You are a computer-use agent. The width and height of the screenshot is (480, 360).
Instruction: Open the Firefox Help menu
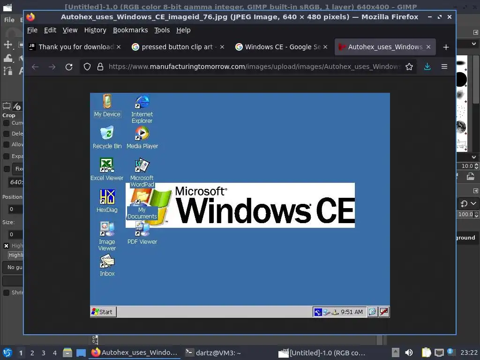pyautogui.click(x=183, y=30)
